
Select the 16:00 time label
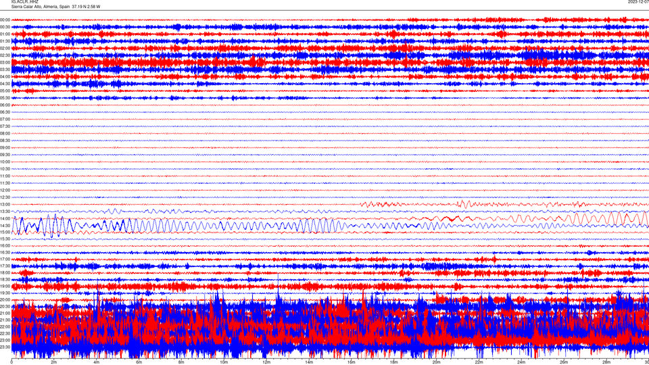pyautogui.click(x=5, y=245)
